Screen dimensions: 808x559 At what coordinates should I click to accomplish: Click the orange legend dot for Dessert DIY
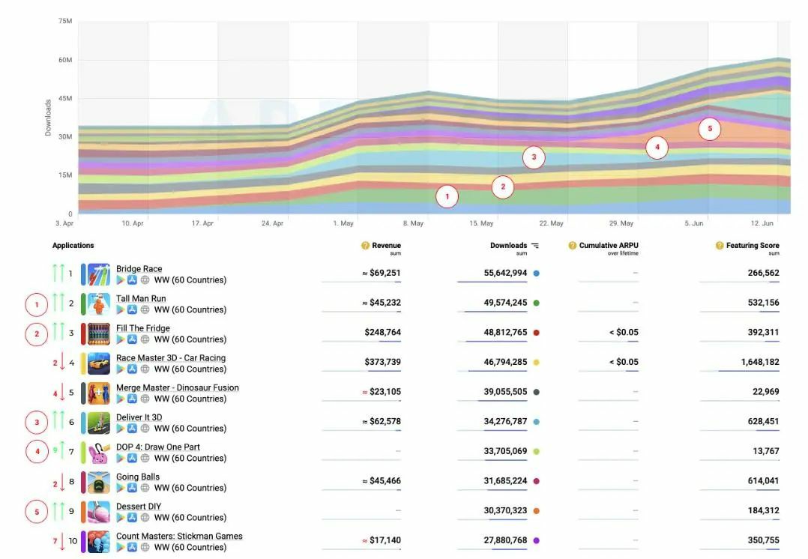[537, 511]
